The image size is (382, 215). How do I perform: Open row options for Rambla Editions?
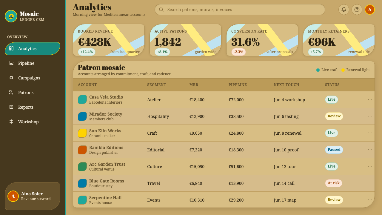(370, 150)
